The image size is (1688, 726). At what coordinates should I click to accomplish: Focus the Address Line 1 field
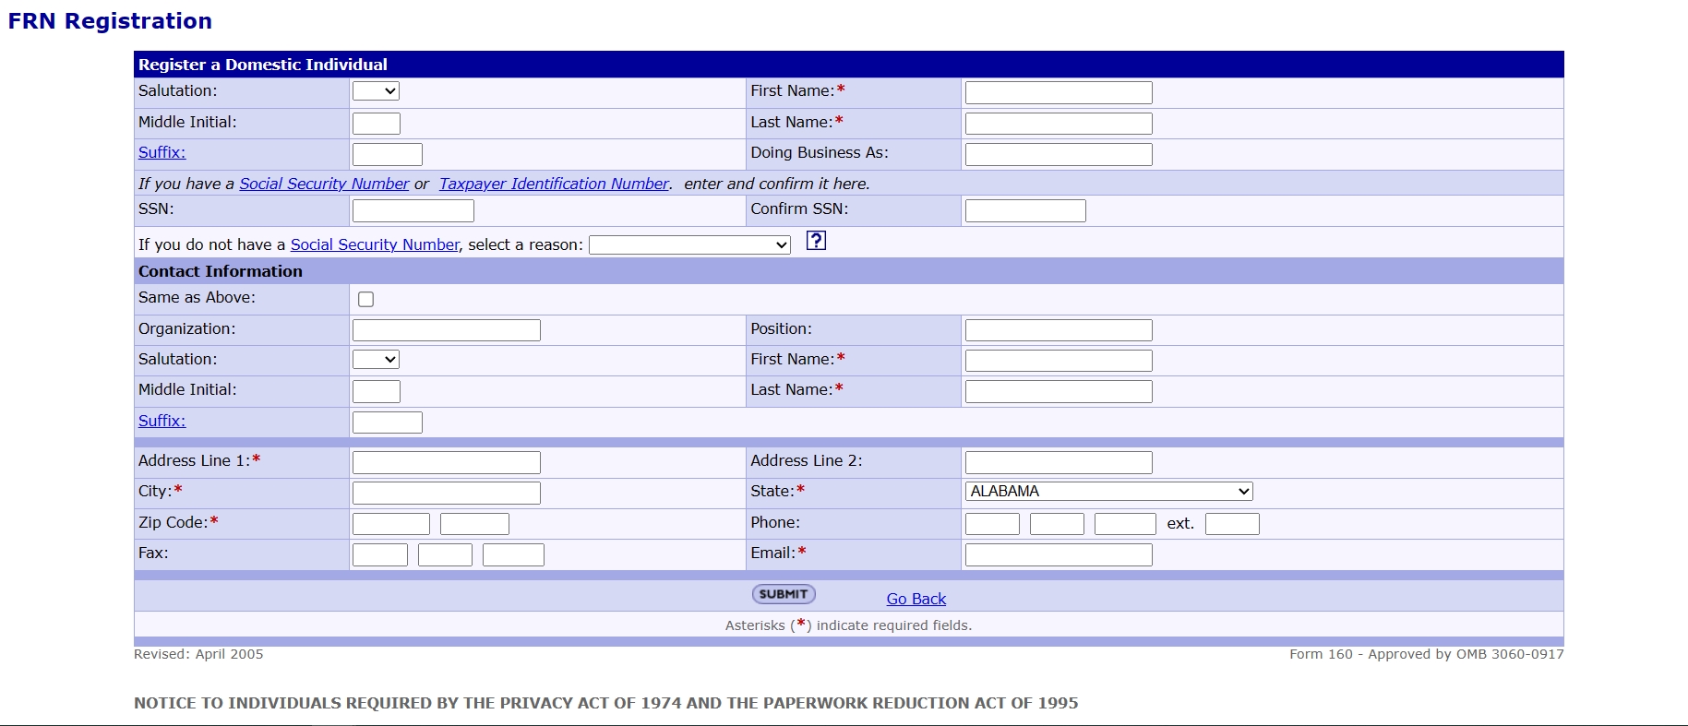[447, 462]
